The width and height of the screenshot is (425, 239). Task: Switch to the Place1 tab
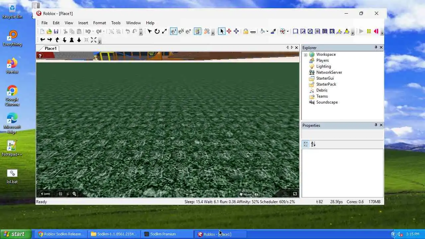point(50,48)
